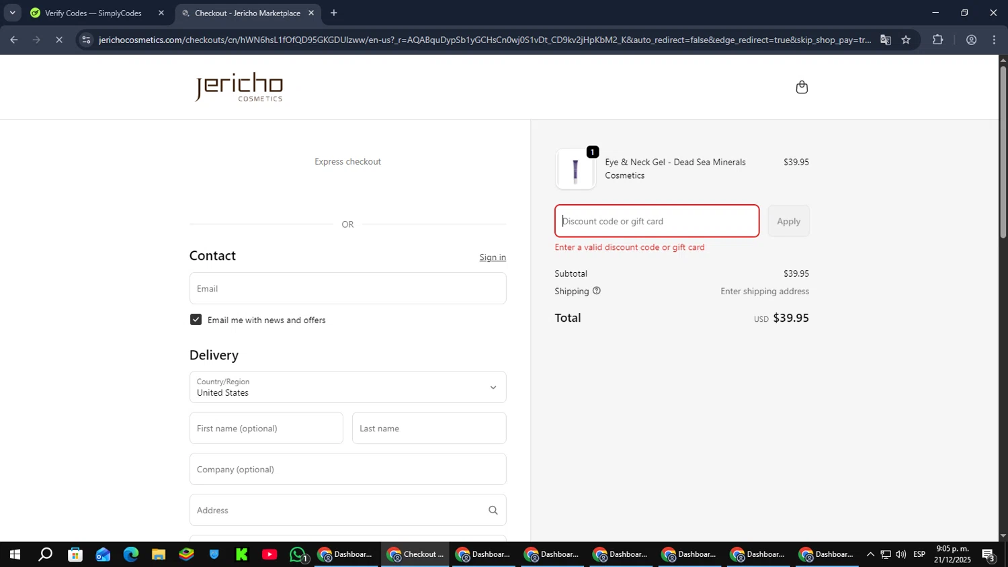
Task: Show hidden system tray icons
Action: [x=870, y=554]
